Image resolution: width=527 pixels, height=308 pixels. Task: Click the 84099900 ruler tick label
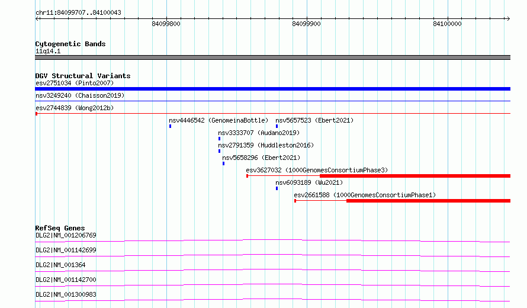click(x=307, y=24)
